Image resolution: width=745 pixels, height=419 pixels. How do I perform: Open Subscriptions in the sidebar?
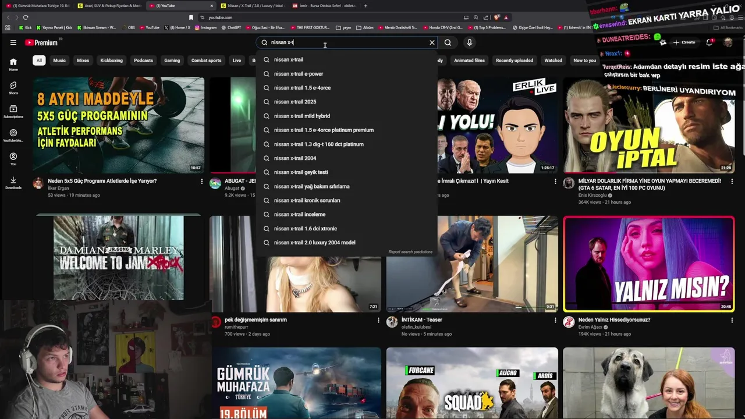13,112
